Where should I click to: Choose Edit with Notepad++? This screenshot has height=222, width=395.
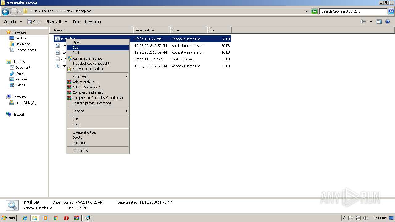point(98,69)
